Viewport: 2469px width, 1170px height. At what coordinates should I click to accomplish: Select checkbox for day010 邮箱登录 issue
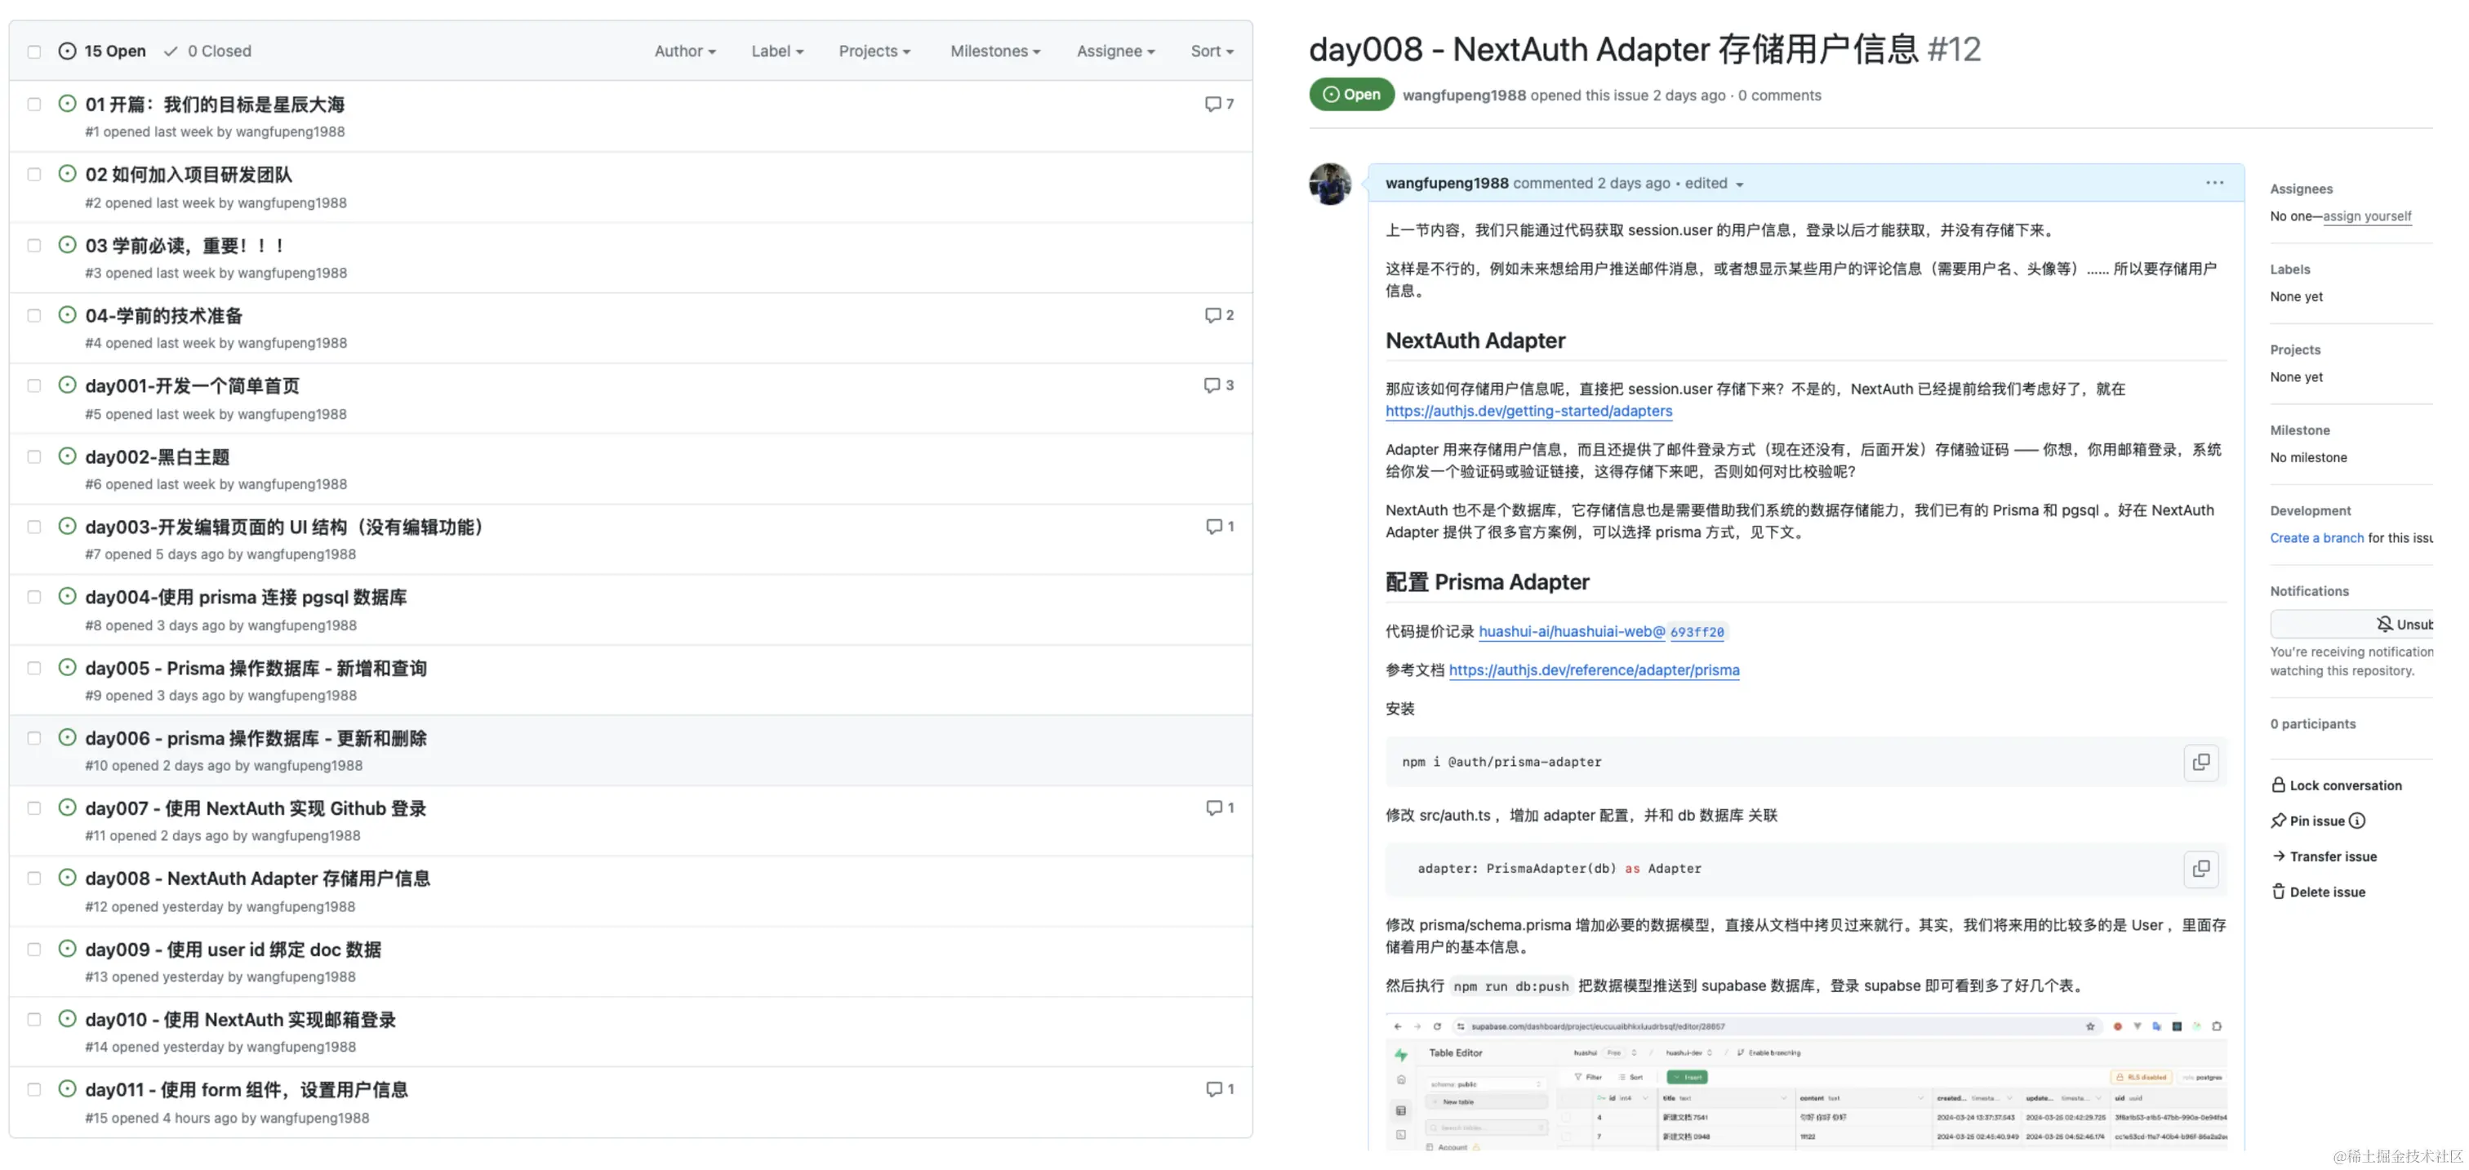[x=34, y=1020]
